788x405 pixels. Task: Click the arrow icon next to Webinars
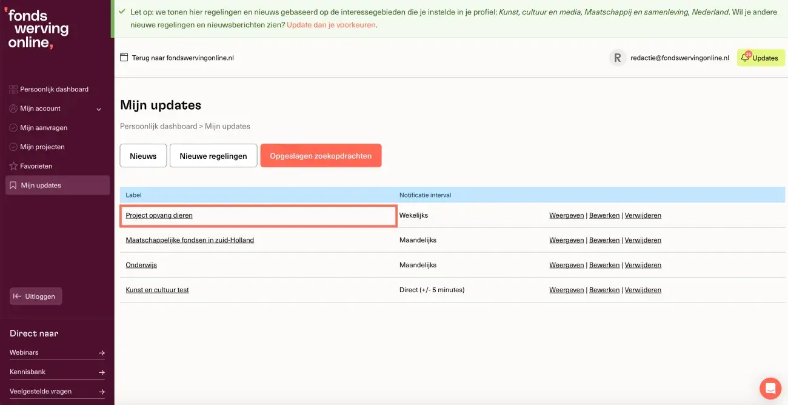click(102, 352)
